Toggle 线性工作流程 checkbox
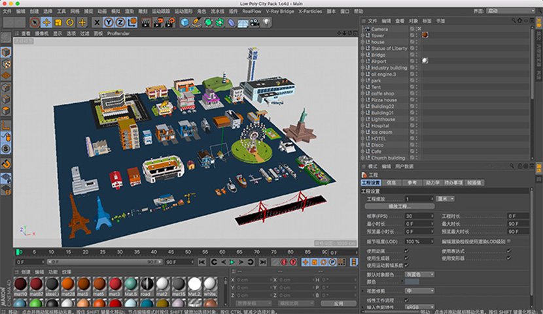The width and height of the screenshot is (543, 314). pos(406,300)
